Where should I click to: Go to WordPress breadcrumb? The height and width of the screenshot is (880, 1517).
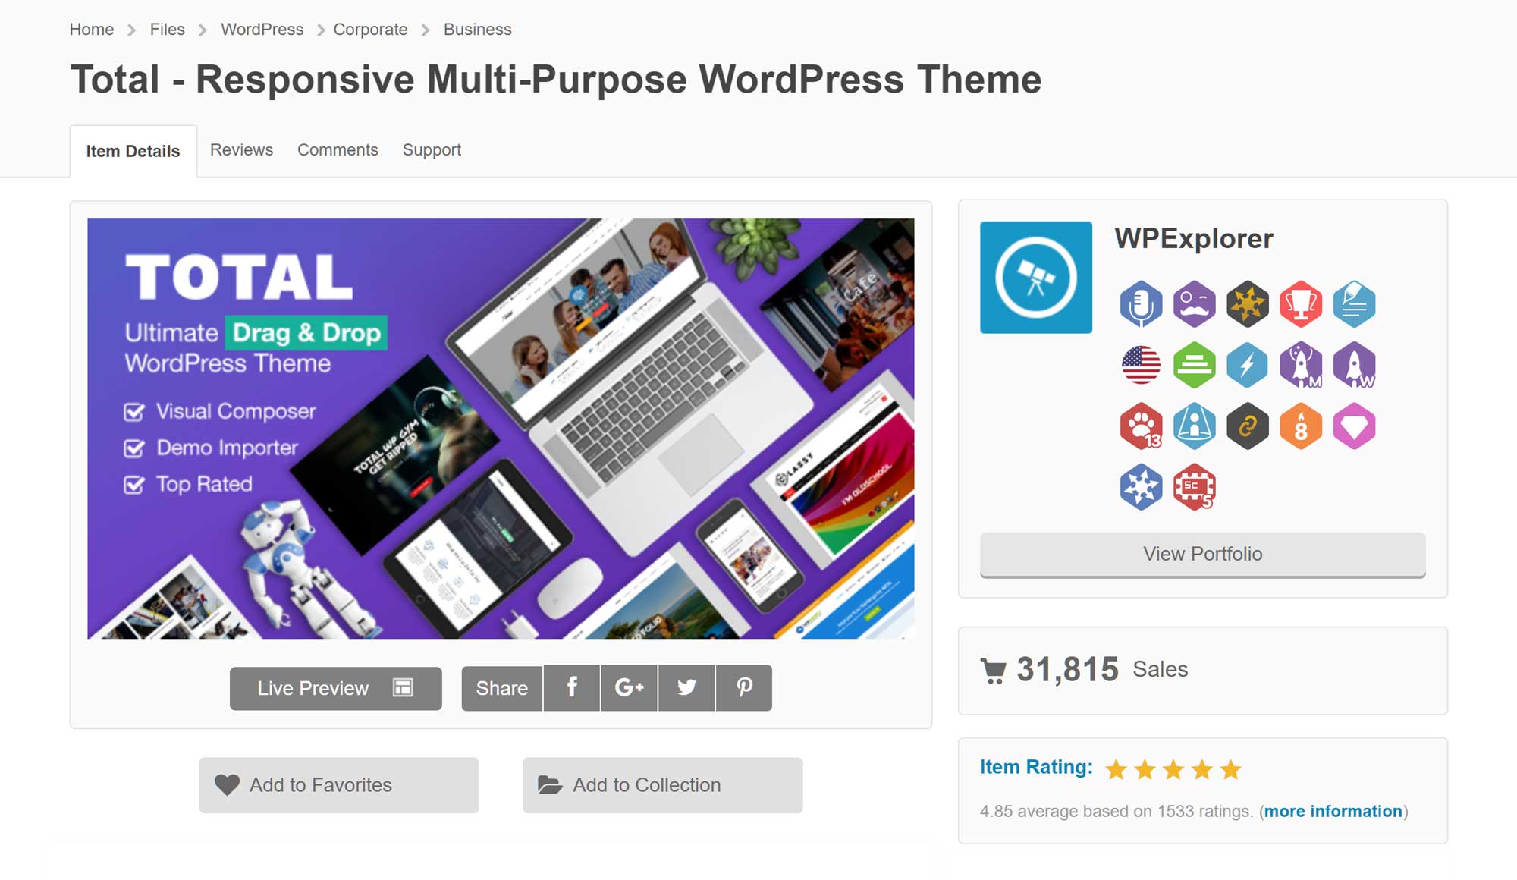262,30
